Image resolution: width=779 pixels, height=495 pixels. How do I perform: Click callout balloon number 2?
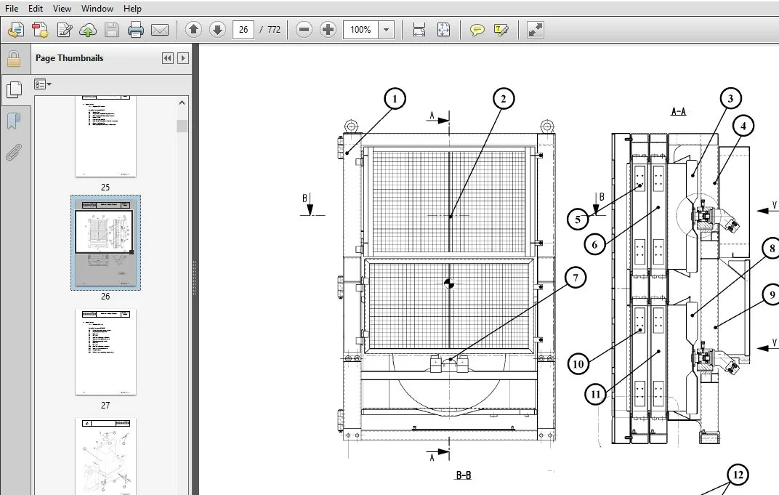point(504,99)
